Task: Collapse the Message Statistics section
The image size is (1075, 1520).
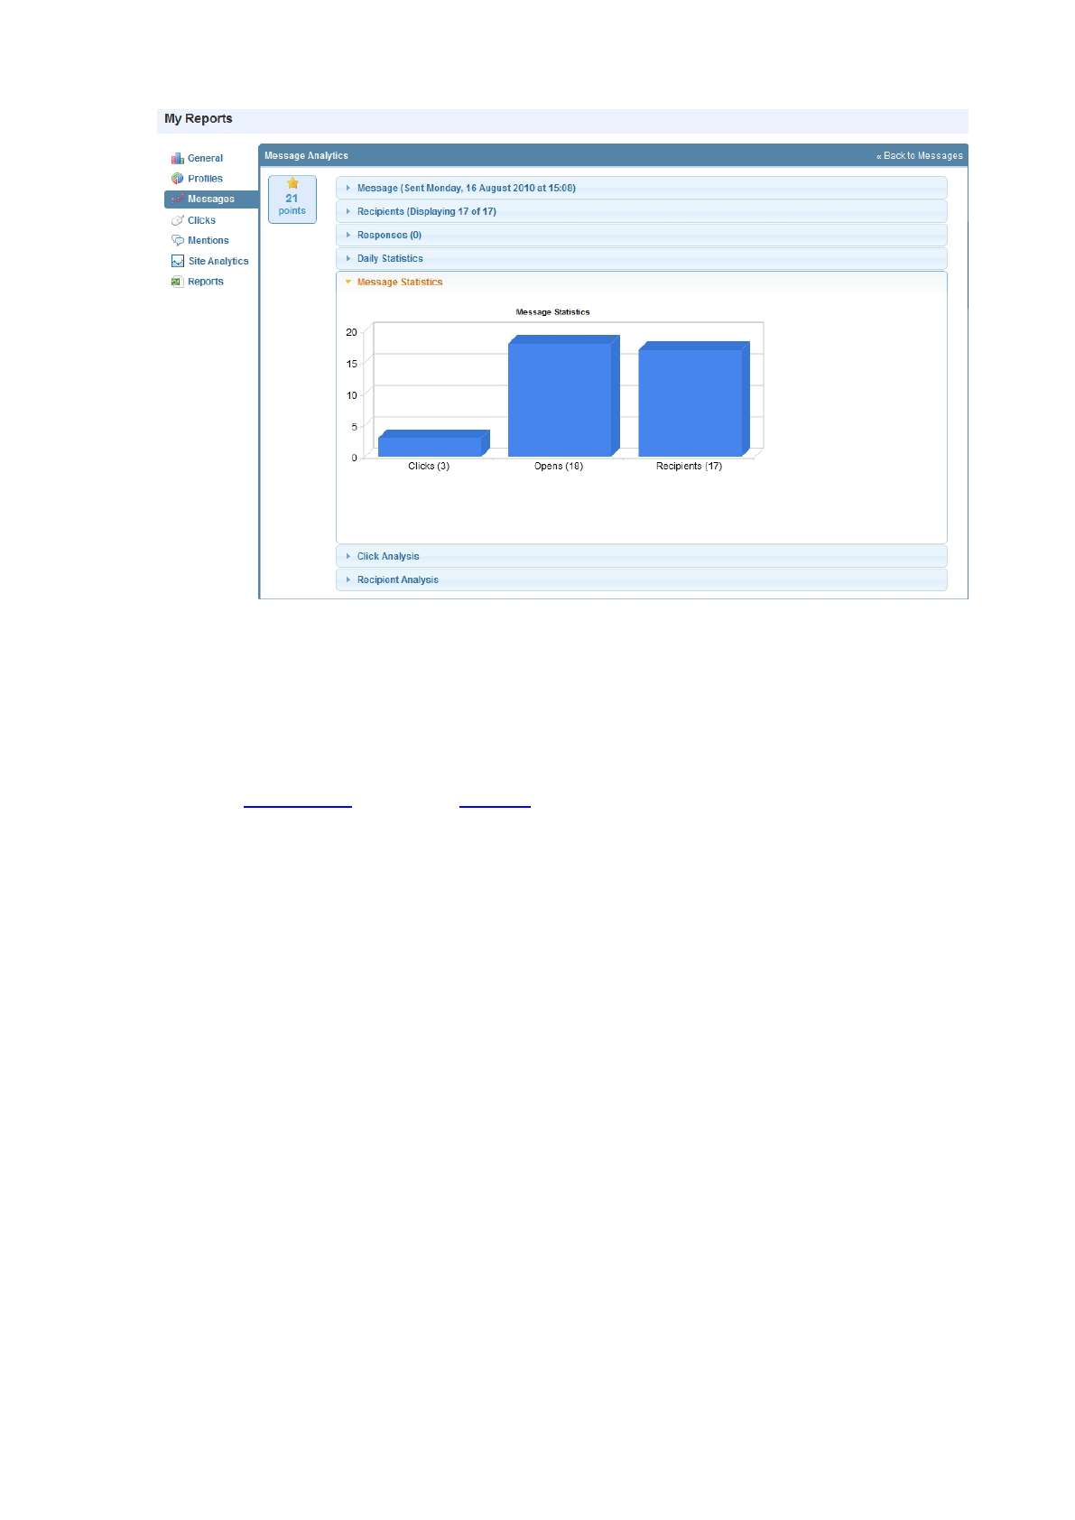Action: point(642,282)
